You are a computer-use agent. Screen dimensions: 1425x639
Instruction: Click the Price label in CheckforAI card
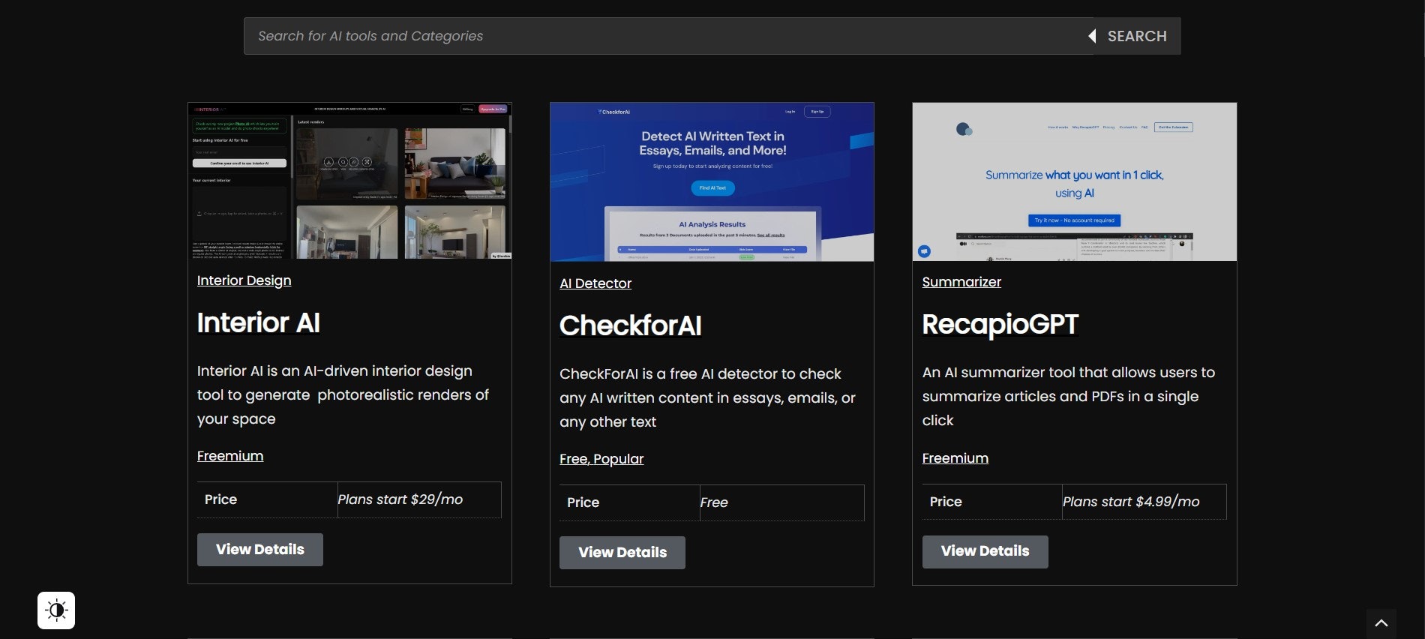[x=583, y=502]
